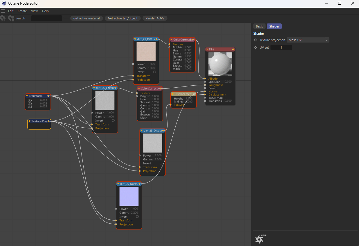Click Saturation value 0.950 in top ColorCorrection
Screen dimensions: 359x246
188,54
